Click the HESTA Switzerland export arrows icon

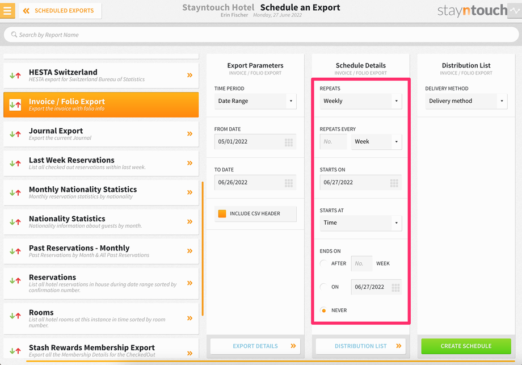tap(15, 75)
